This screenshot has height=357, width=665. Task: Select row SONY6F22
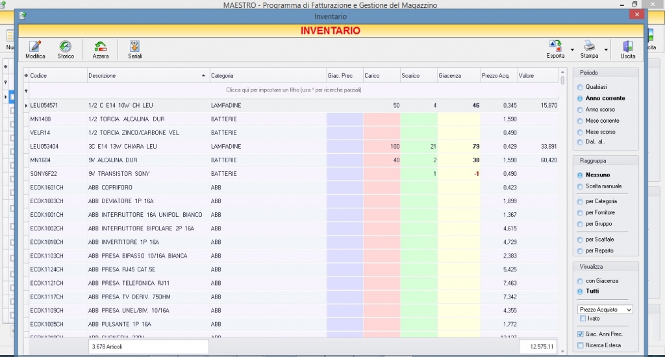pyautogui.click(x=294, y=173)
